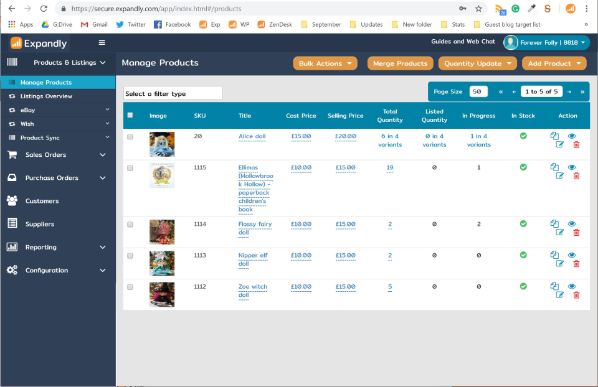Open the Forever Folly account dropdown
598x387 pixels.
(x=546, y=42)
